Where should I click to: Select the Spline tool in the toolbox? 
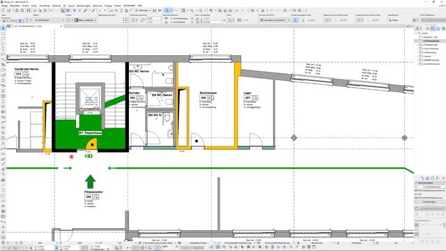pos(3,201)
